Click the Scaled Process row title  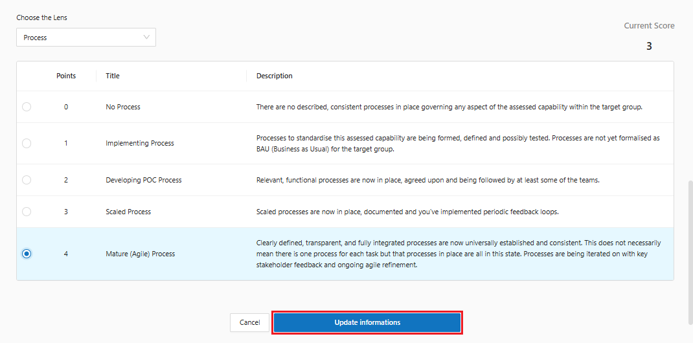coord(128,212)
